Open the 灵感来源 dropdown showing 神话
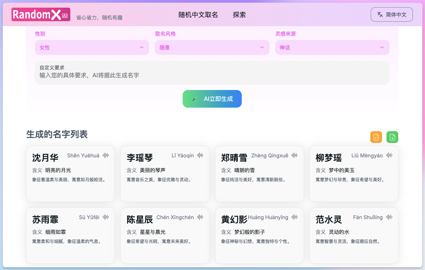The image size is (425, 270). click(332, 47)
